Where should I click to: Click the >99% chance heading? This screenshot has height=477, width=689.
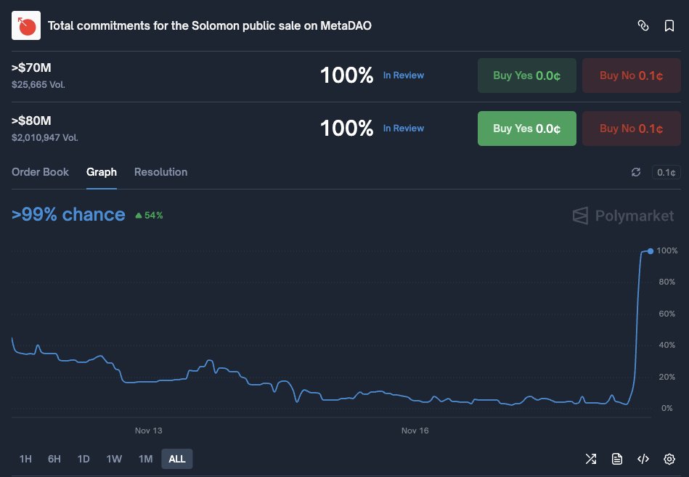tap(68, 214)
